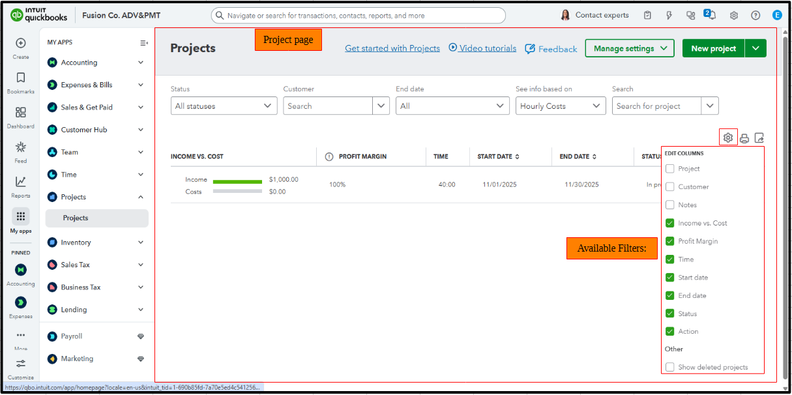Check the Show deleted projects box

click(670, 368)
